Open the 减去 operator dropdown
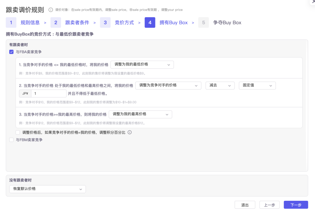 pos(220,86)
